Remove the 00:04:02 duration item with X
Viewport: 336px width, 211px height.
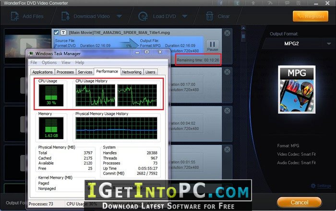227,111
